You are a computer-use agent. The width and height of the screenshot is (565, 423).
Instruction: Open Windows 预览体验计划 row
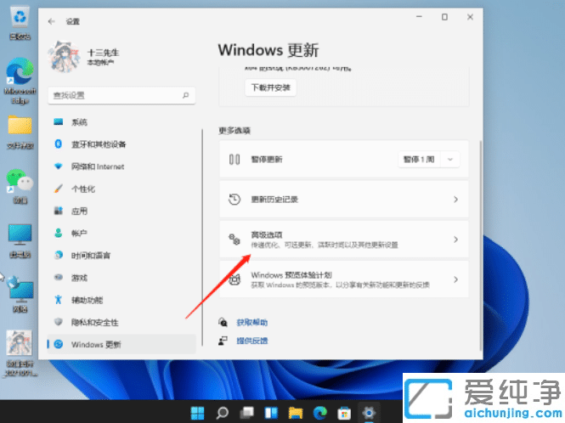coord(344,279)
